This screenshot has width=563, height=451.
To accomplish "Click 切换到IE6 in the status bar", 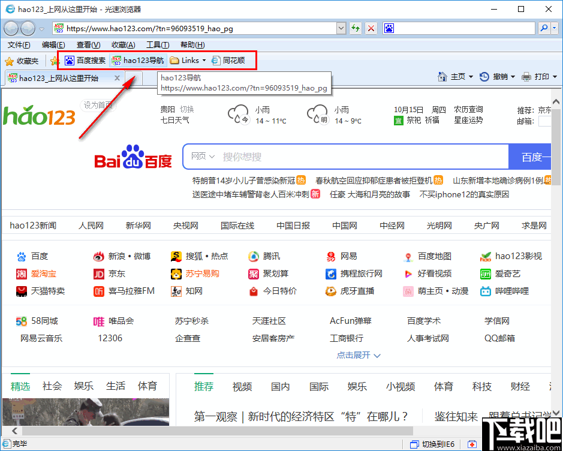I will (x=433, y=444).
